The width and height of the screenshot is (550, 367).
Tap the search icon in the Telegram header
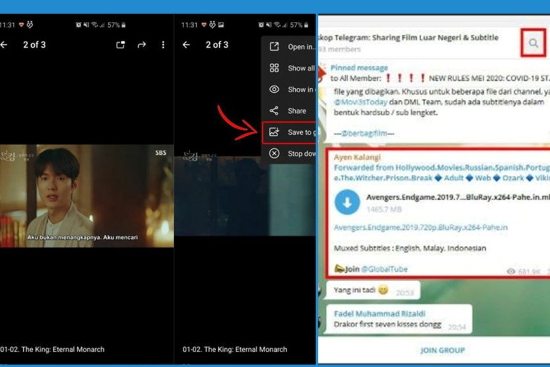[x=533, y=43]
